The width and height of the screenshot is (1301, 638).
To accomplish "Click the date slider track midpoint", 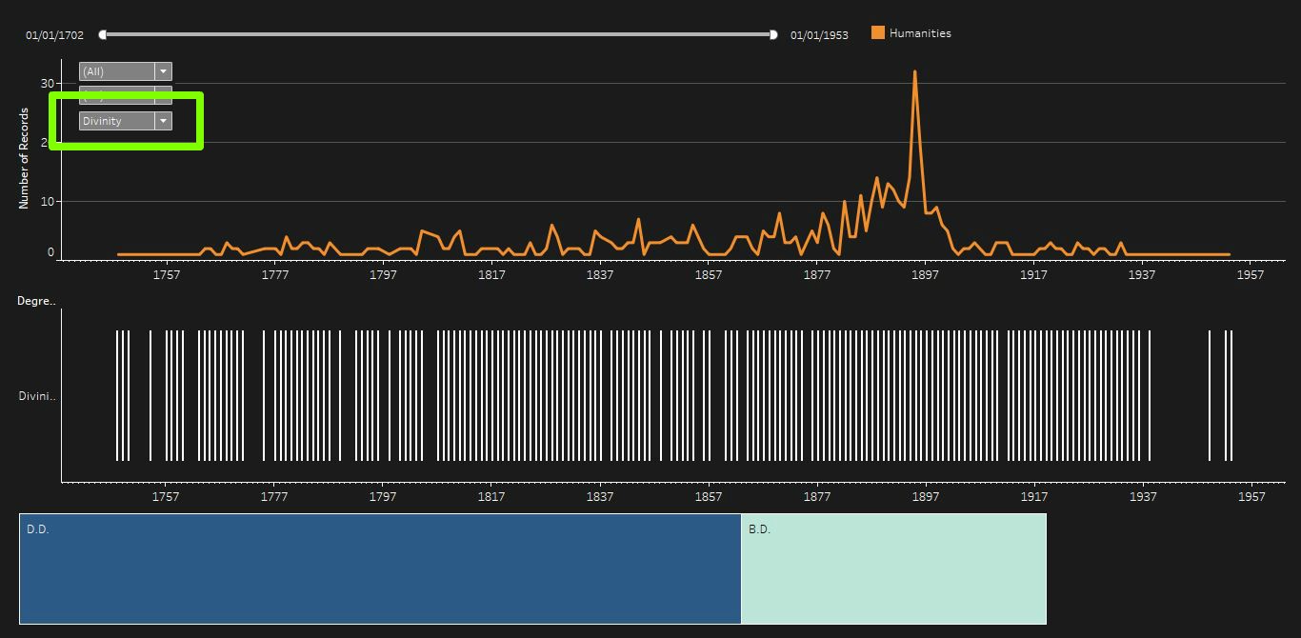I will [x=438, y=34].
